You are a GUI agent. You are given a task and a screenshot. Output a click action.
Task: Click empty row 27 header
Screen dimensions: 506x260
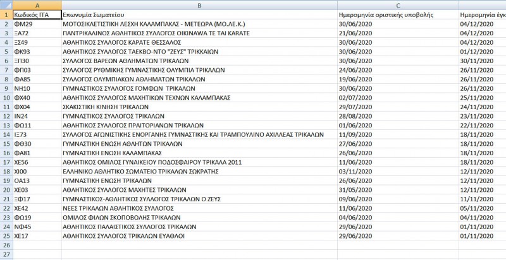pyautogui.click(x=5, y=254)
